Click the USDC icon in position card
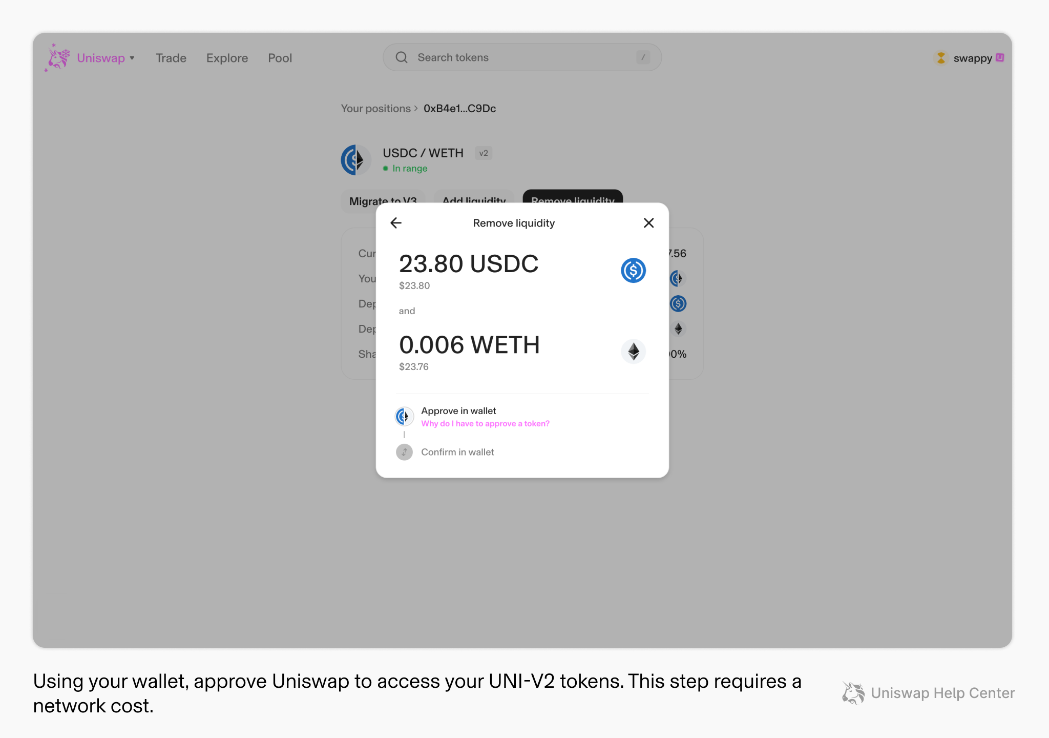 tap(678, 304)
